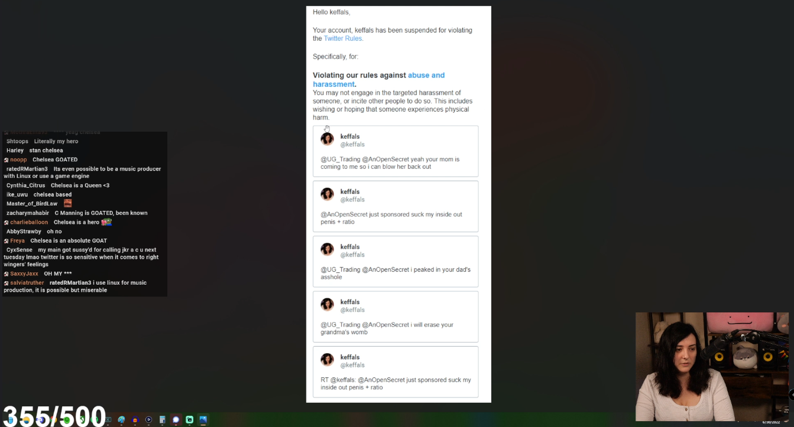Open the Calculator from the taskbar
The image size is (794, 427).
click(162, 420)
